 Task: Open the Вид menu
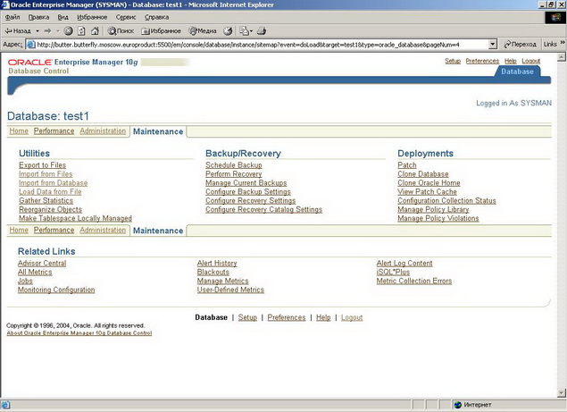(63, 17)
